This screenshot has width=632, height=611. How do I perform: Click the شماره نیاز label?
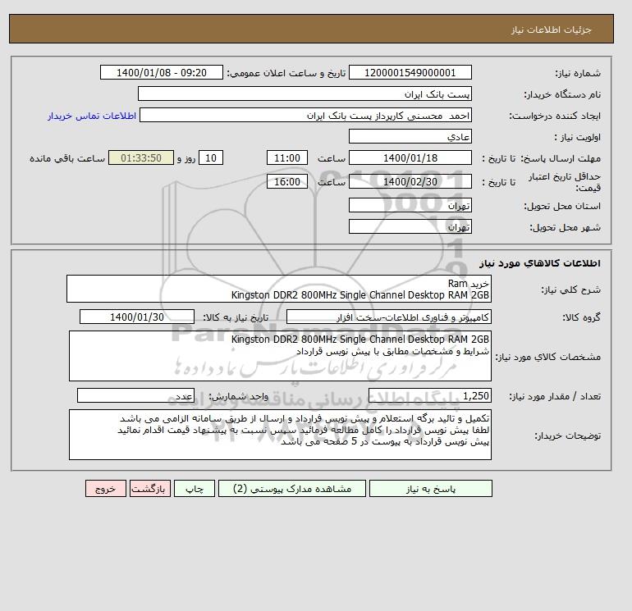tap(578, 73)
